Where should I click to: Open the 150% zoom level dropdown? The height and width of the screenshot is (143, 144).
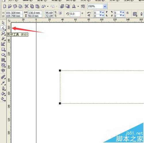coord(105,6)
